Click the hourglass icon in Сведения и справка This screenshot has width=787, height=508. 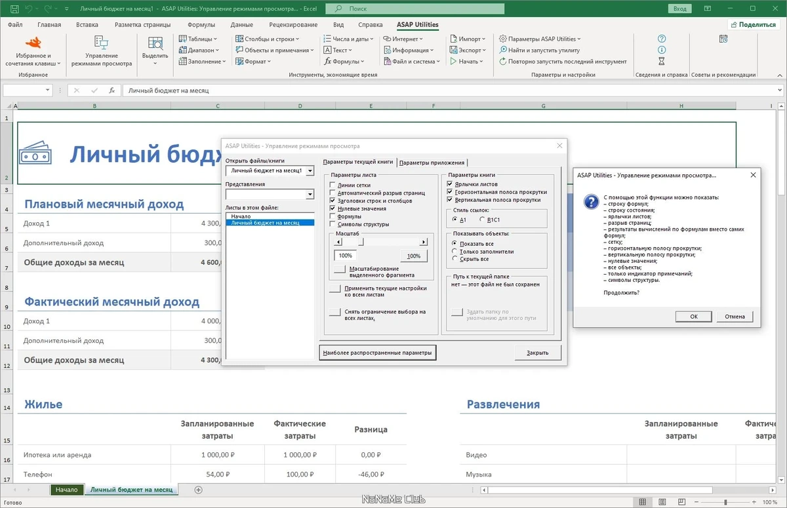(x=662, y=61)
